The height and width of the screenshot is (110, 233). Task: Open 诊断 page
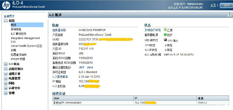[x=13, y=50]
